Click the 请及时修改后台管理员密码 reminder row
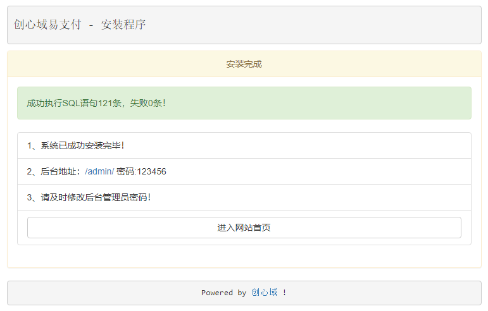This screenshot has height=311, width=488. coord(244,198)
